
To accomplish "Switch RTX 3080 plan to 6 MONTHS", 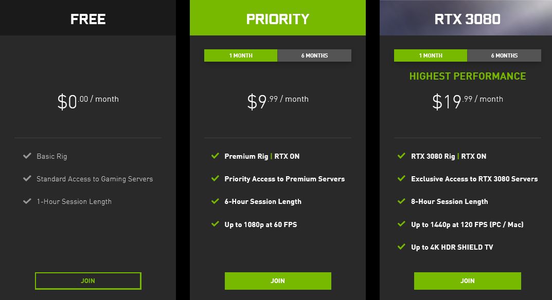I will [504, 55].
